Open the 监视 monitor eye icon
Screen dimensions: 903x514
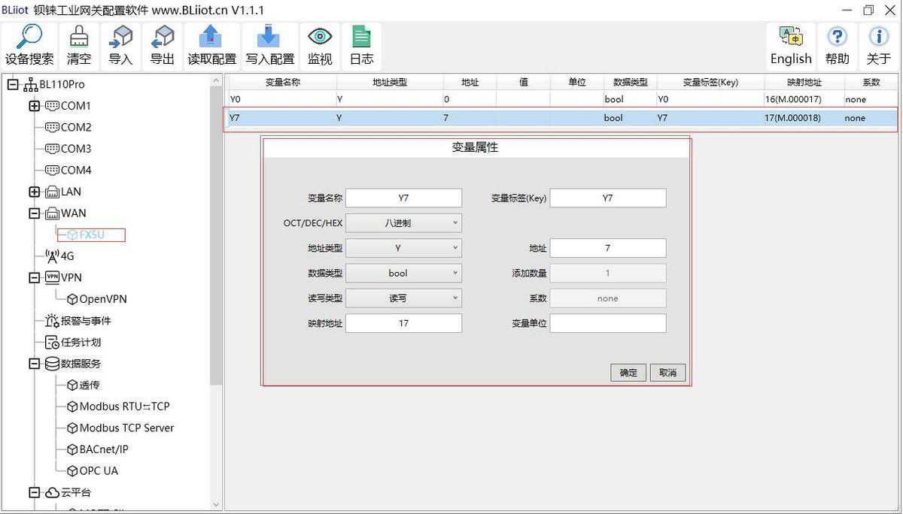[x=320, y=38]
